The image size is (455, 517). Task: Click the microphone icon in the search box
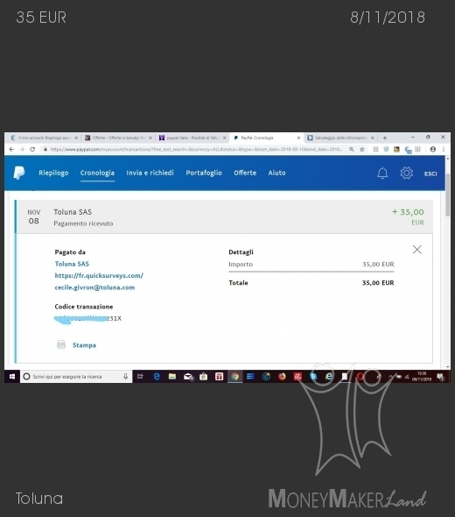pyautogui.click(x=125, y=376)
